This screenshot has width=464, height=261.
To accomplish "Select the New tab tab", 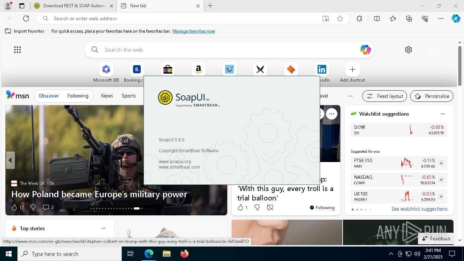I will tap(159, 6).
